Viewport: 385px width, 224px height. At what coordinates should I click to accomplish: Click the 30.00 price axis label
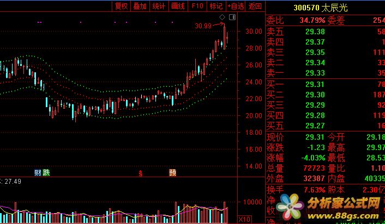click(x=254, y=31)
